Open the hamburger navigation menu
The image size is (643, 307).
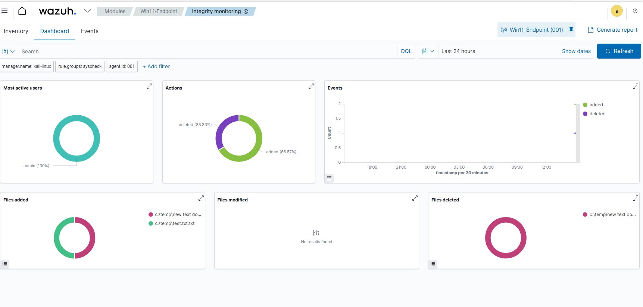(x=4, y=11)
